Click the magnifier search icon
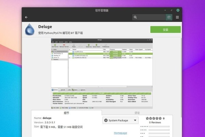The height and width of the screenshot is (137, 205). coord(135,17)
